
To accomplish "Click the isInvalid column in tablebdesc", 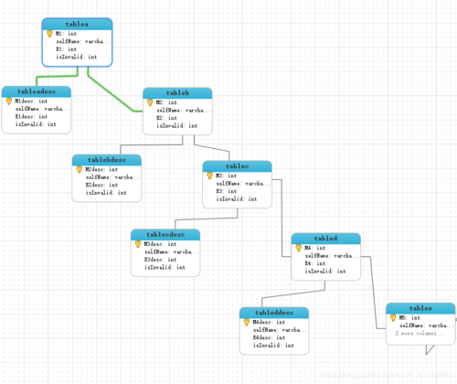I will pos(106,193).
